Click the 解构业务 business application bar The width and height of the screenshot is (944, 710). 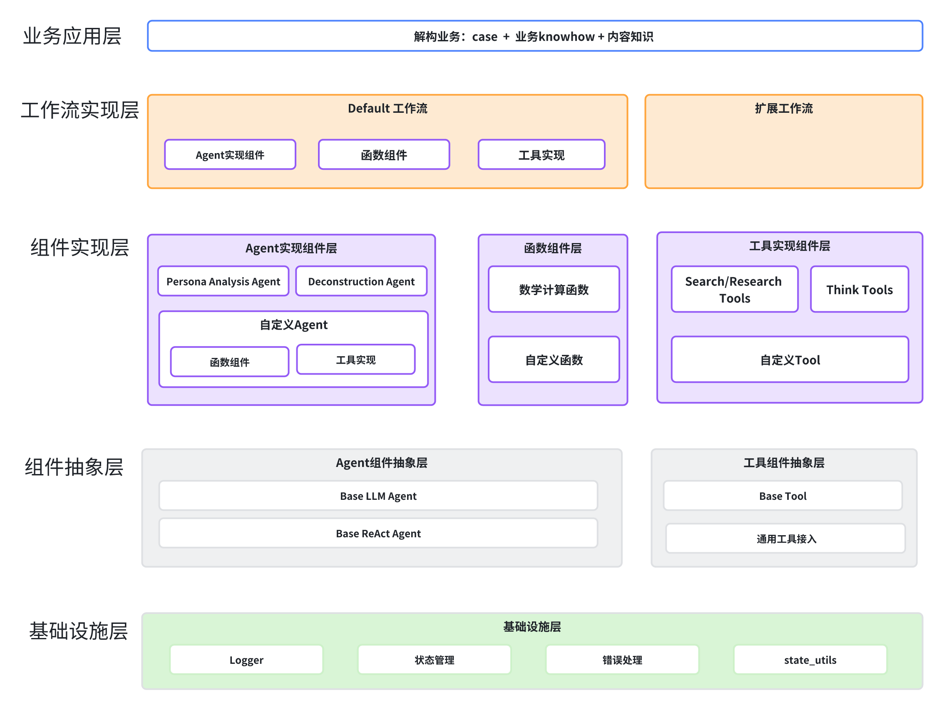(x=534, y=36)
